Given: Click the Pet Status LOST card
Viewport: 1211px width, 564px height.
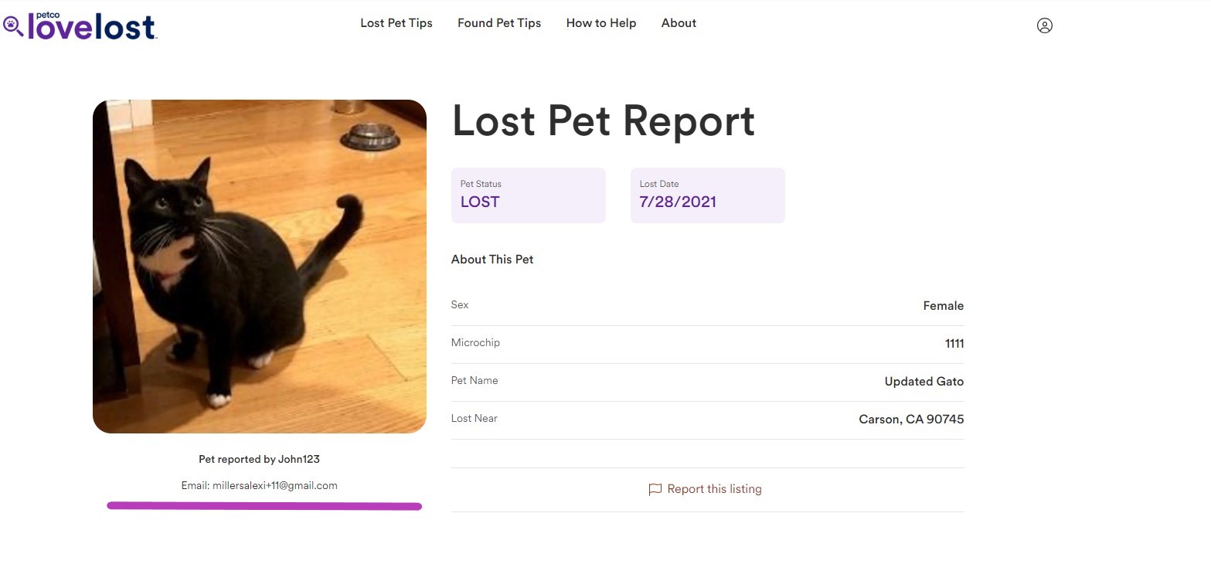Looking at the screenshot, I should 528,195.
